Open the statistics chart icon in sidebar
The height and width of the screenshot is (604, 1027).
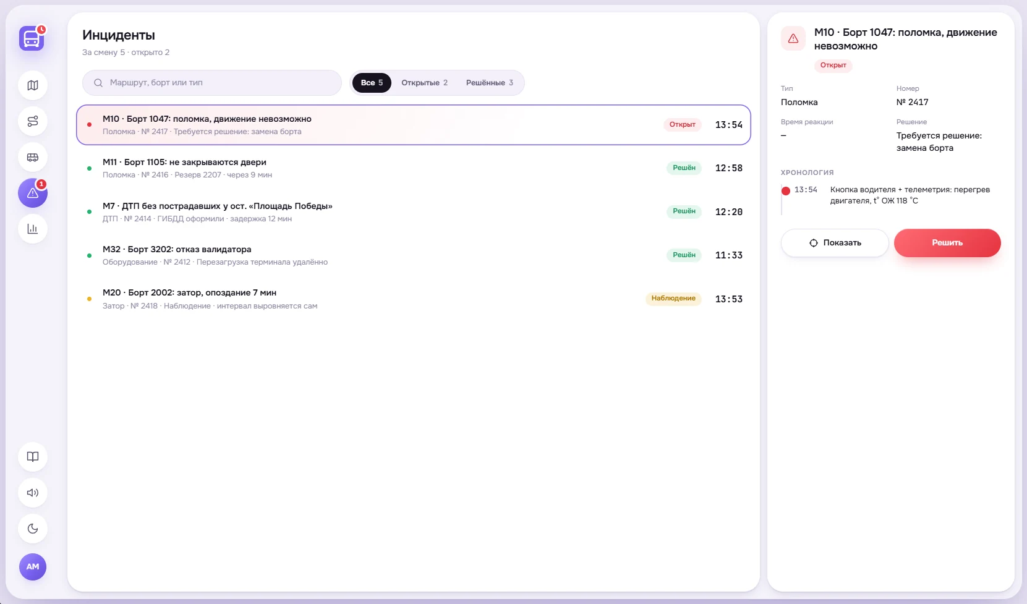coord(33,229)
